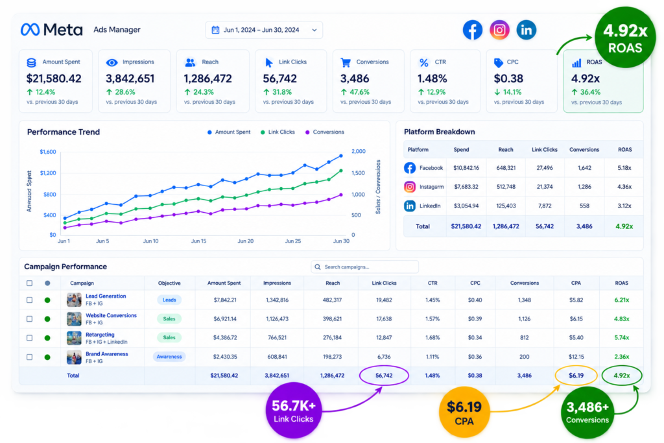
Task: Open the Brand Awareness campaign link
Action: pyautogui.click(x=107, y=354)
